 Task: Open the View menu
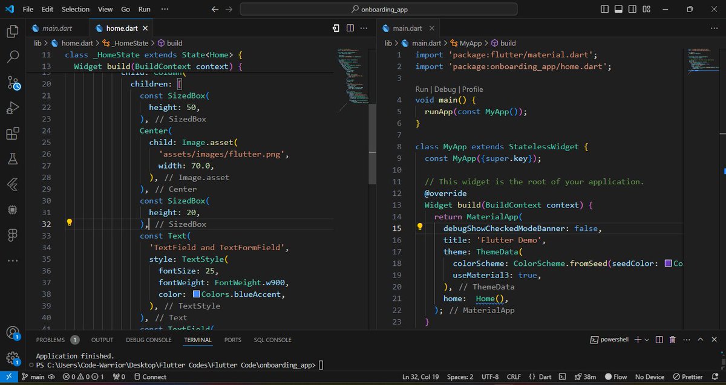point(105,9)
